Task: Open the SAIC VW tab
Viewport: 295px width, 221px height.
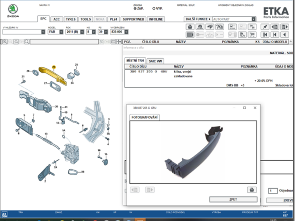Action: click(155, 61)
